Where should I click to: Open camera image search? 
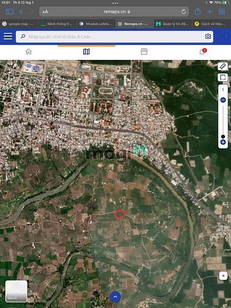click(208, 37)
